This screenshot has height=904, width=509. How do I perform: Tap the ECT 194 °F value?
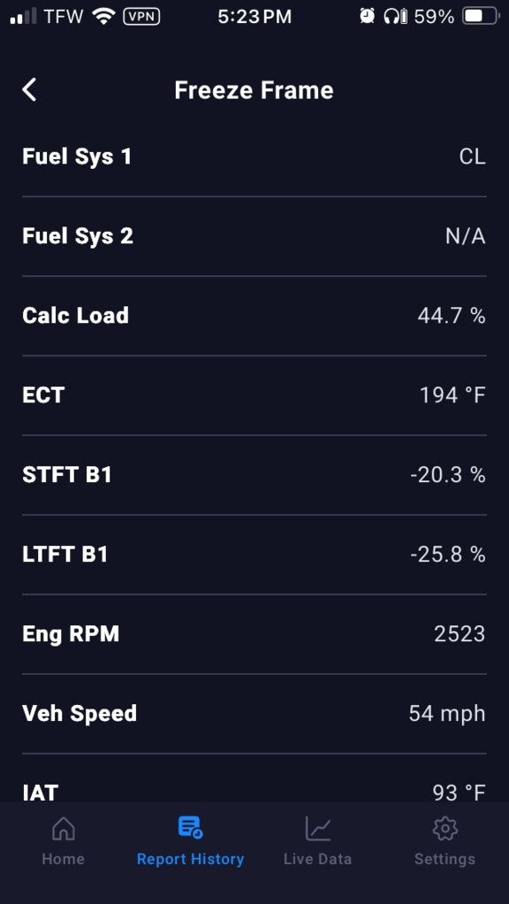coord(452,395)
